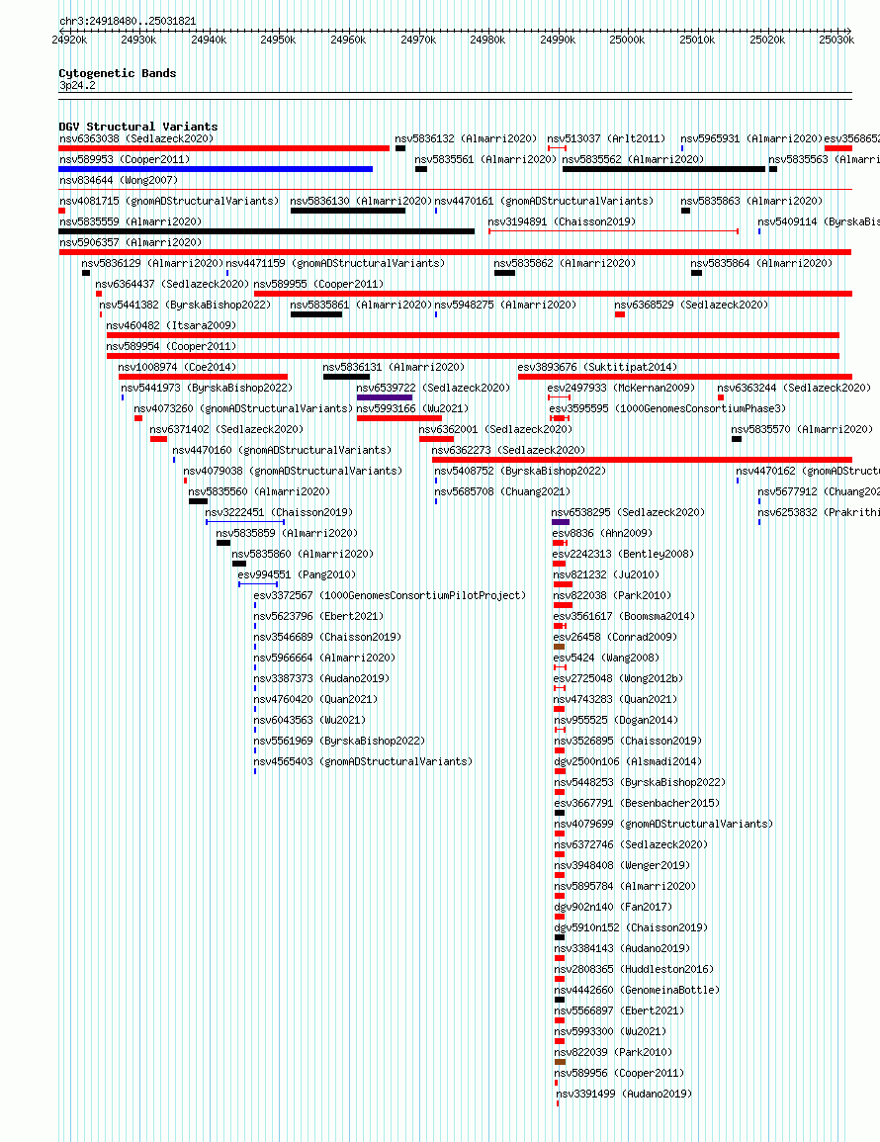Image resolution: width=880 pixels, height=1142 pixels.
Task: Open the esv3893676 (Suktitipat2014) variant label
Action: point(597,367)
